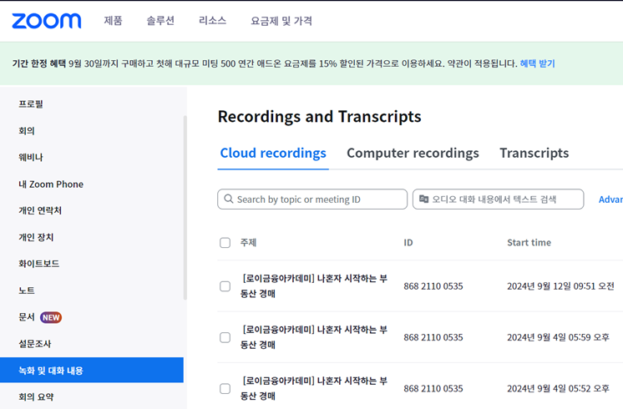Click the 오디오 대화 내용에서 텍스트 검색 field
Viewport: 623px width, 409px height.
[x=499, y=199]
